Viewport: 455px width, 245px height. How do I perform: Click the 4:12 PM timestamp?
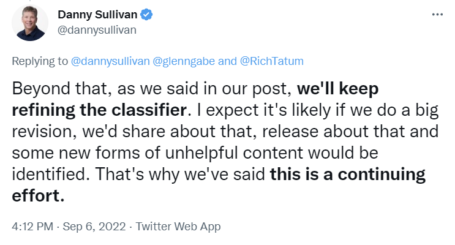tap(31, 226)
